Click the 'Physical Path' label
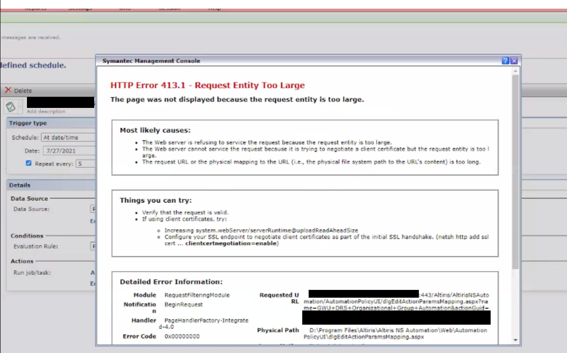The image size is (567, 353). click(x=278, y=330)
